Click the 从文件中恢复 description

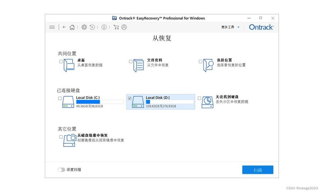pyautogui.click(x=158, y=65)
